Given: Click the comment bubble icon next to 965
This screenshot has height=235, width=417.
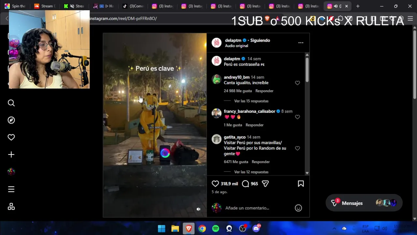Looking at the screenshot, I should [x=246, y=184].
